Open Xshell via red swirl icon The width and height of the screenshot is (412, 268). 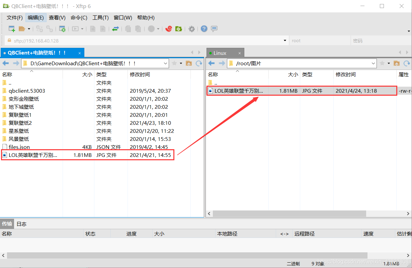[169, 29]
